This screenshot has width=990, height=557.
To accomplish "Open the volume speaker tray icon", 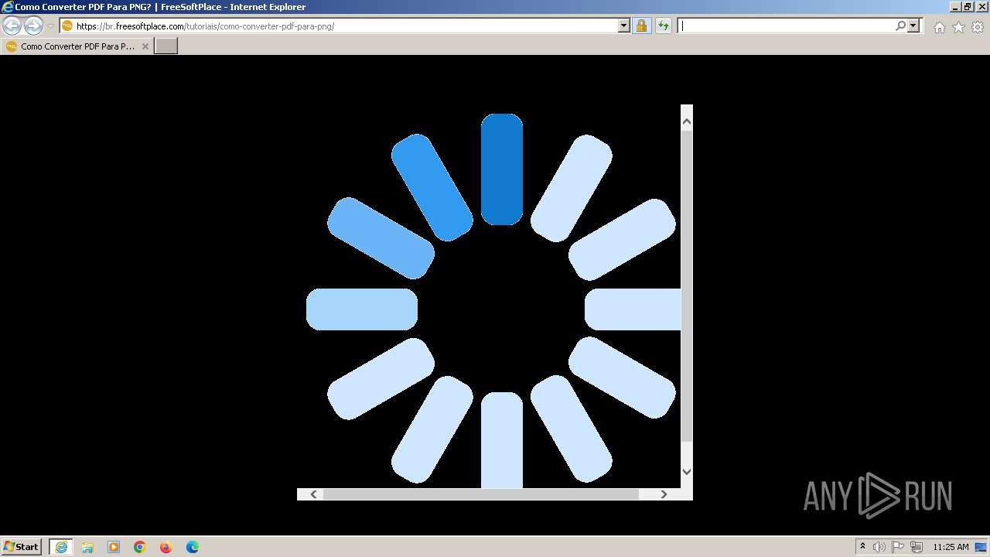I will pos(879,547).
